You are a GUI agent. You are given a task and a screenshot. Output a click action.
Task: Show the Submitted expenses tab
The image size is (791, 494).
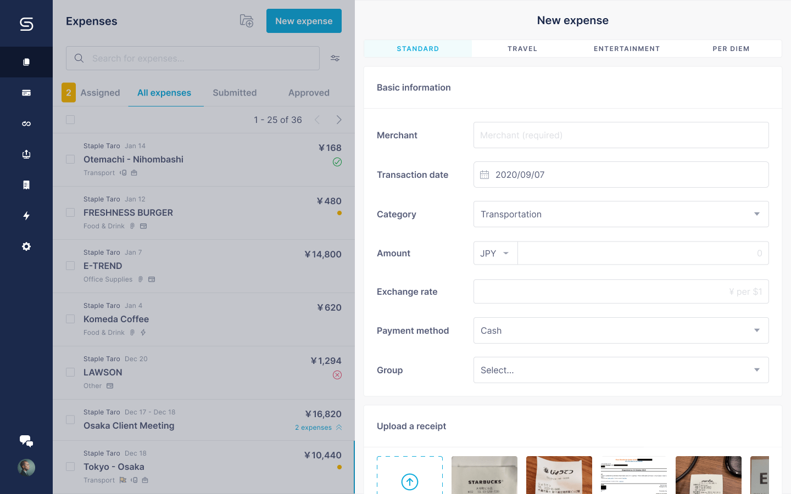[x=235, y=93]
